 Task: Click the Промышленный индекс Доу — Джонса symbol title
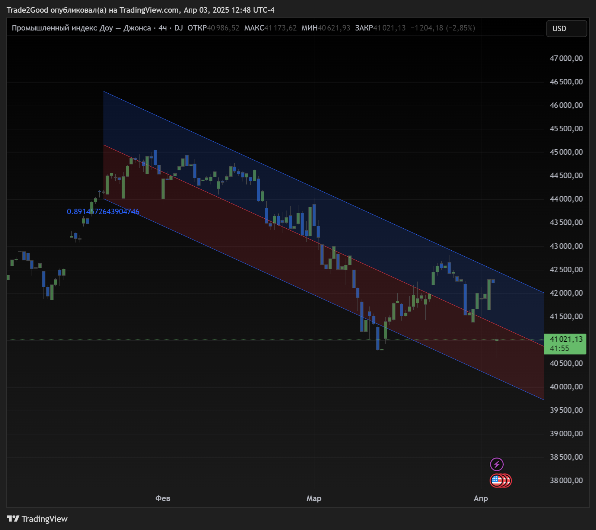81,28
